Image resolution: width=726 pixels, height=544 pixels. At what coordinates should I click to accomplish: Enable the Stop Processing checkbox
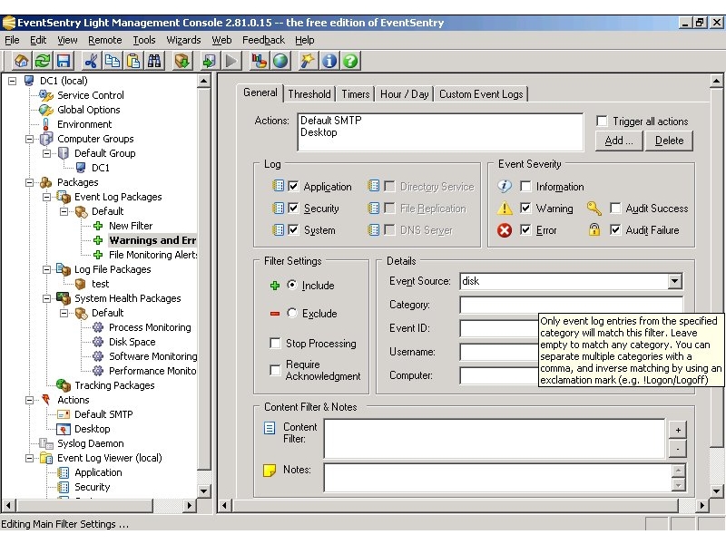pos(275,344)
